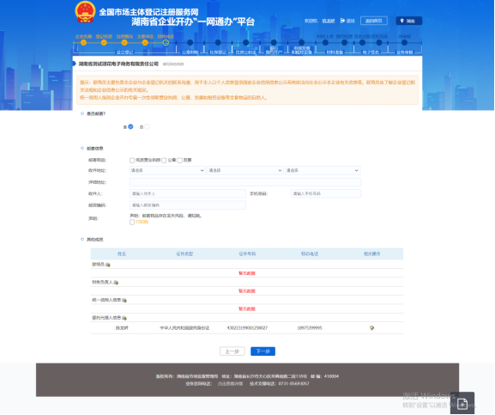Click the 收件人 input field
Screen dimensions: 495x415
tap(188, 193)
